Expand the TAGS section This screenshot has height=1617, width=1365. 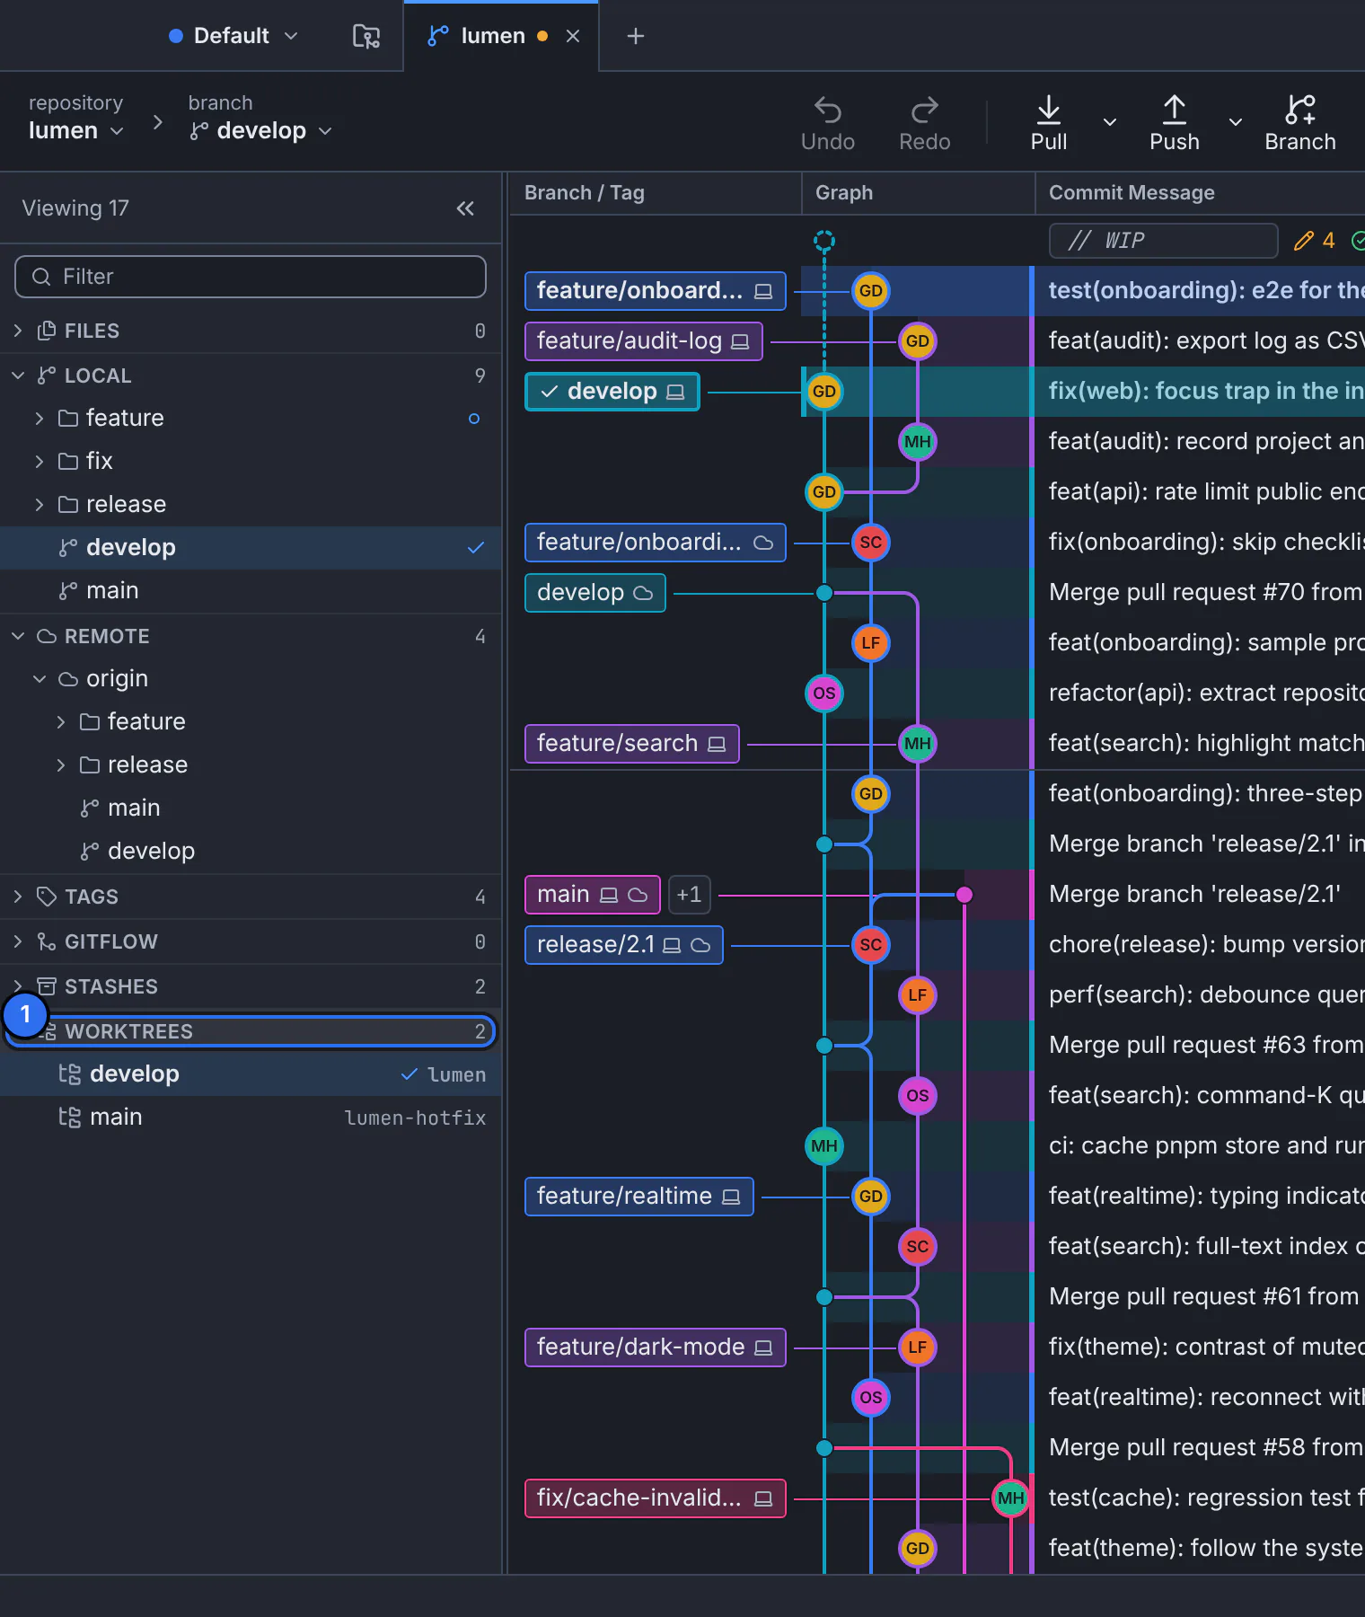point(18,897)
